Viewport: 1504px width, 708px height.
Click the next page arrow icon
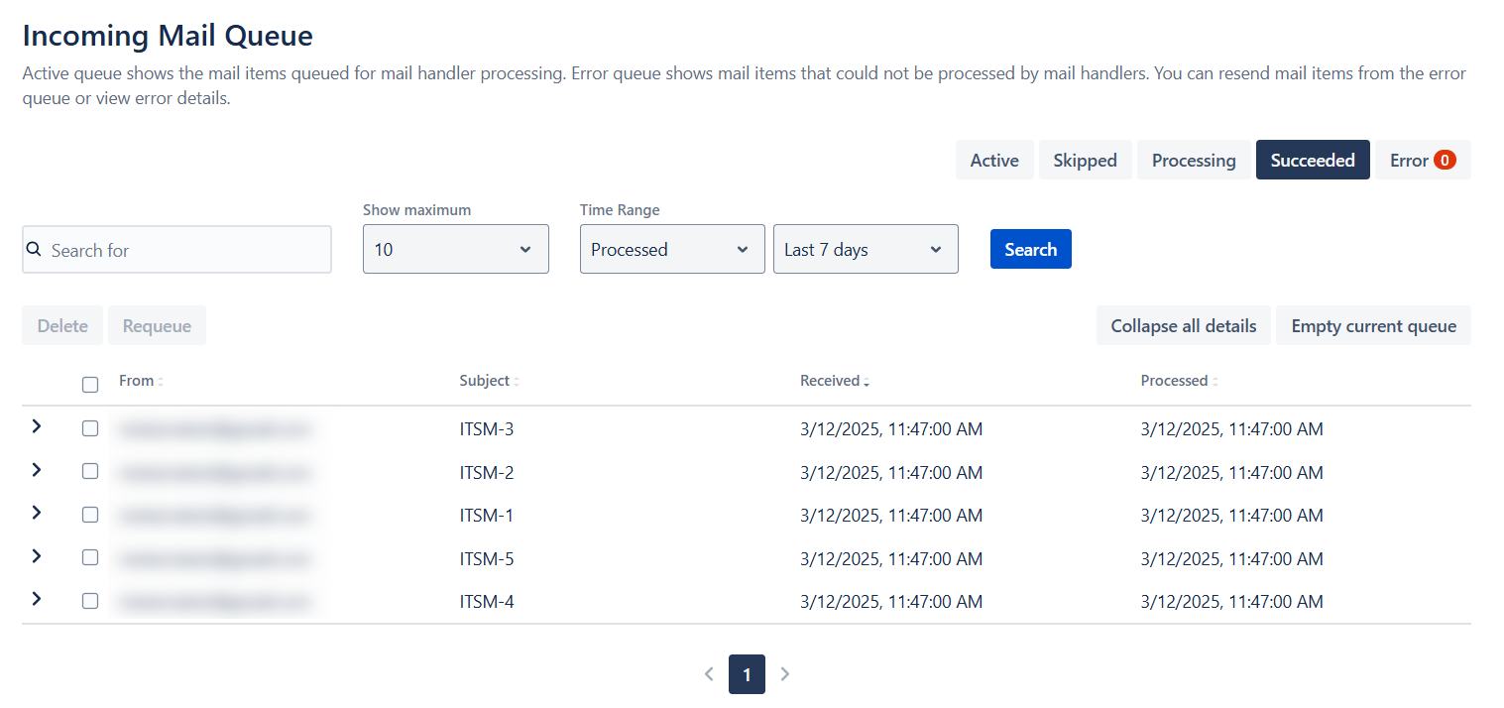tap(785, 674)
